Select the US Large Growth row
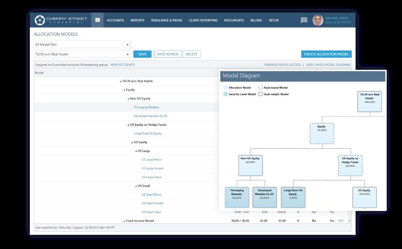Viewport: 402px width, 249px height. [x=152, y=168]
